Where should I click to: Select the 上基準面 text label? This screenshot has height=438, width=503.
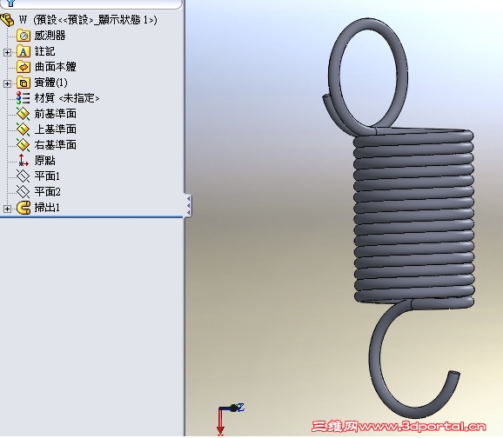[56, 129]
